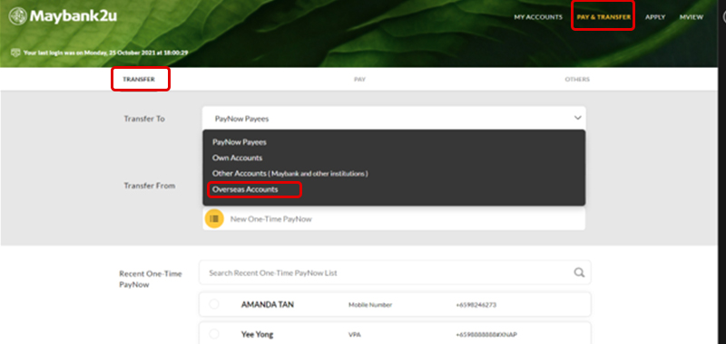Click the VPA label in Yee Yong row
726x344 pixels.
[354, 334]
